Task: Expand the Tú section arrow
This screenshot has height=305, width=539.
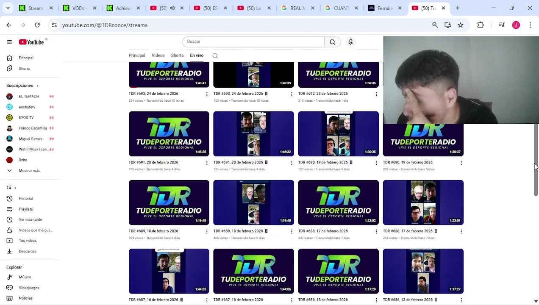Action: point(15,188)
